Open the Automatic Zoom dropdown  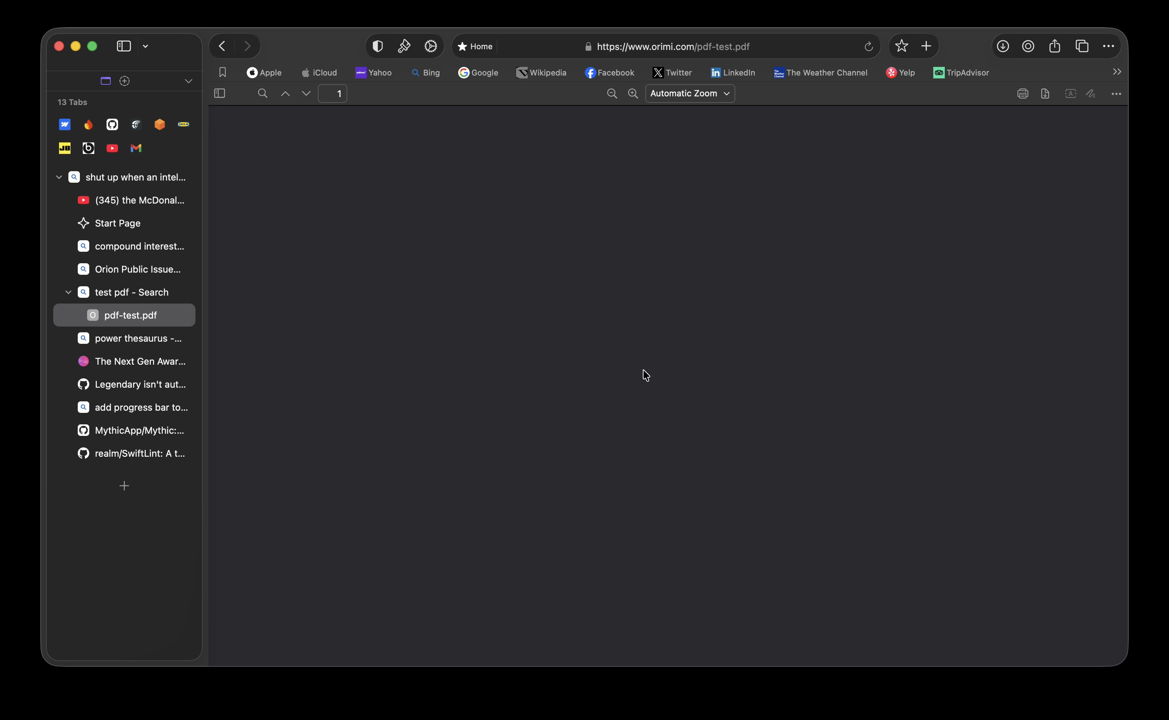(690, 94)
